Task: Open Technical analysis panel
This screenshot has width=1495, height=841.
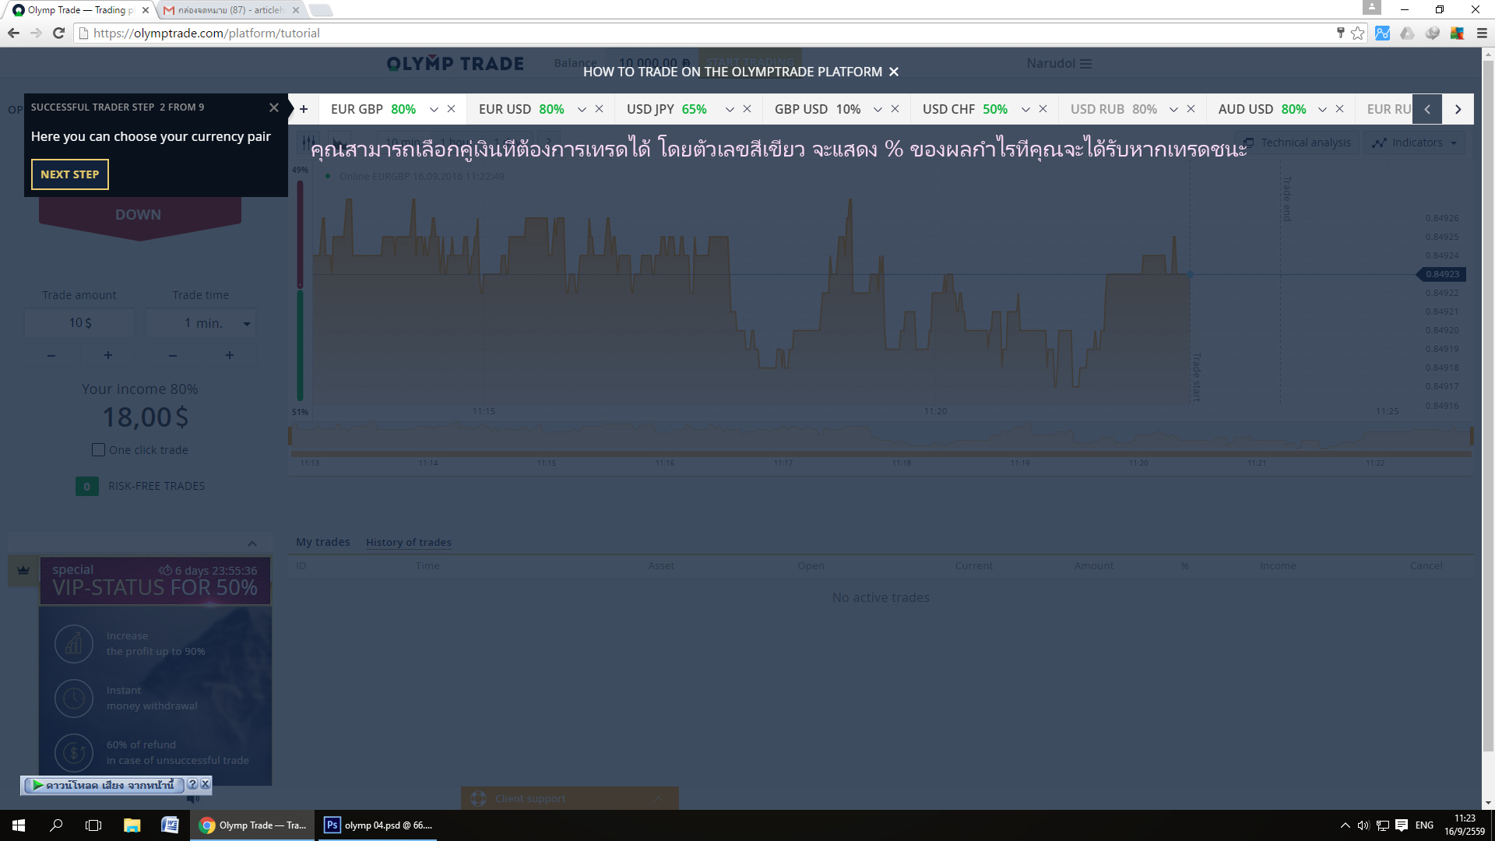Action: point(1298,143)
